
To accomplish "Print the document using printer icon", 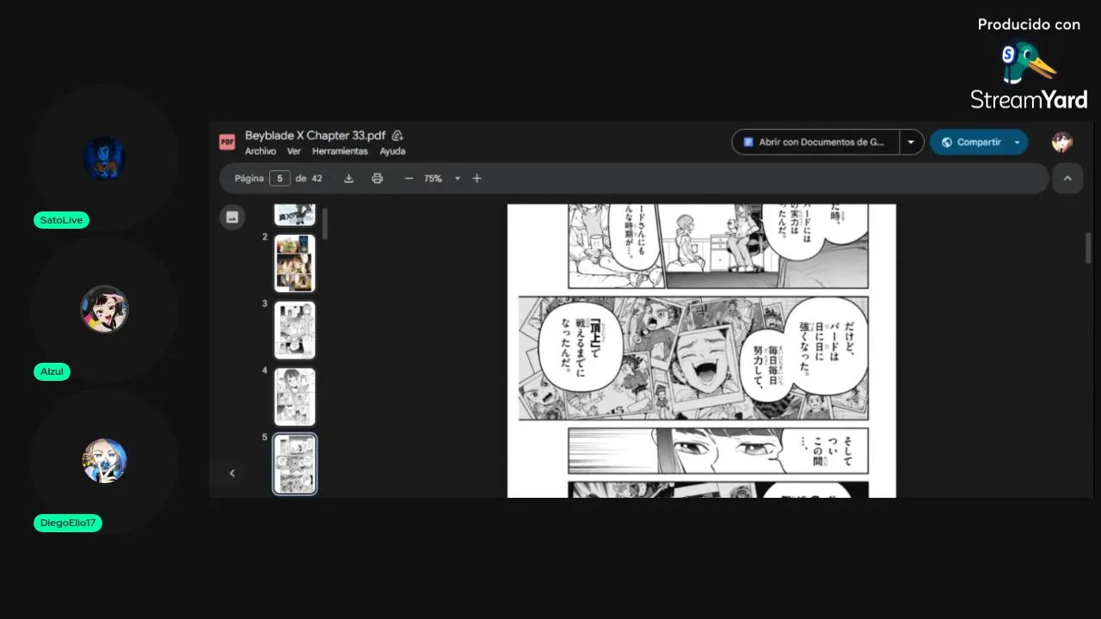I will (x=377, y=178).
